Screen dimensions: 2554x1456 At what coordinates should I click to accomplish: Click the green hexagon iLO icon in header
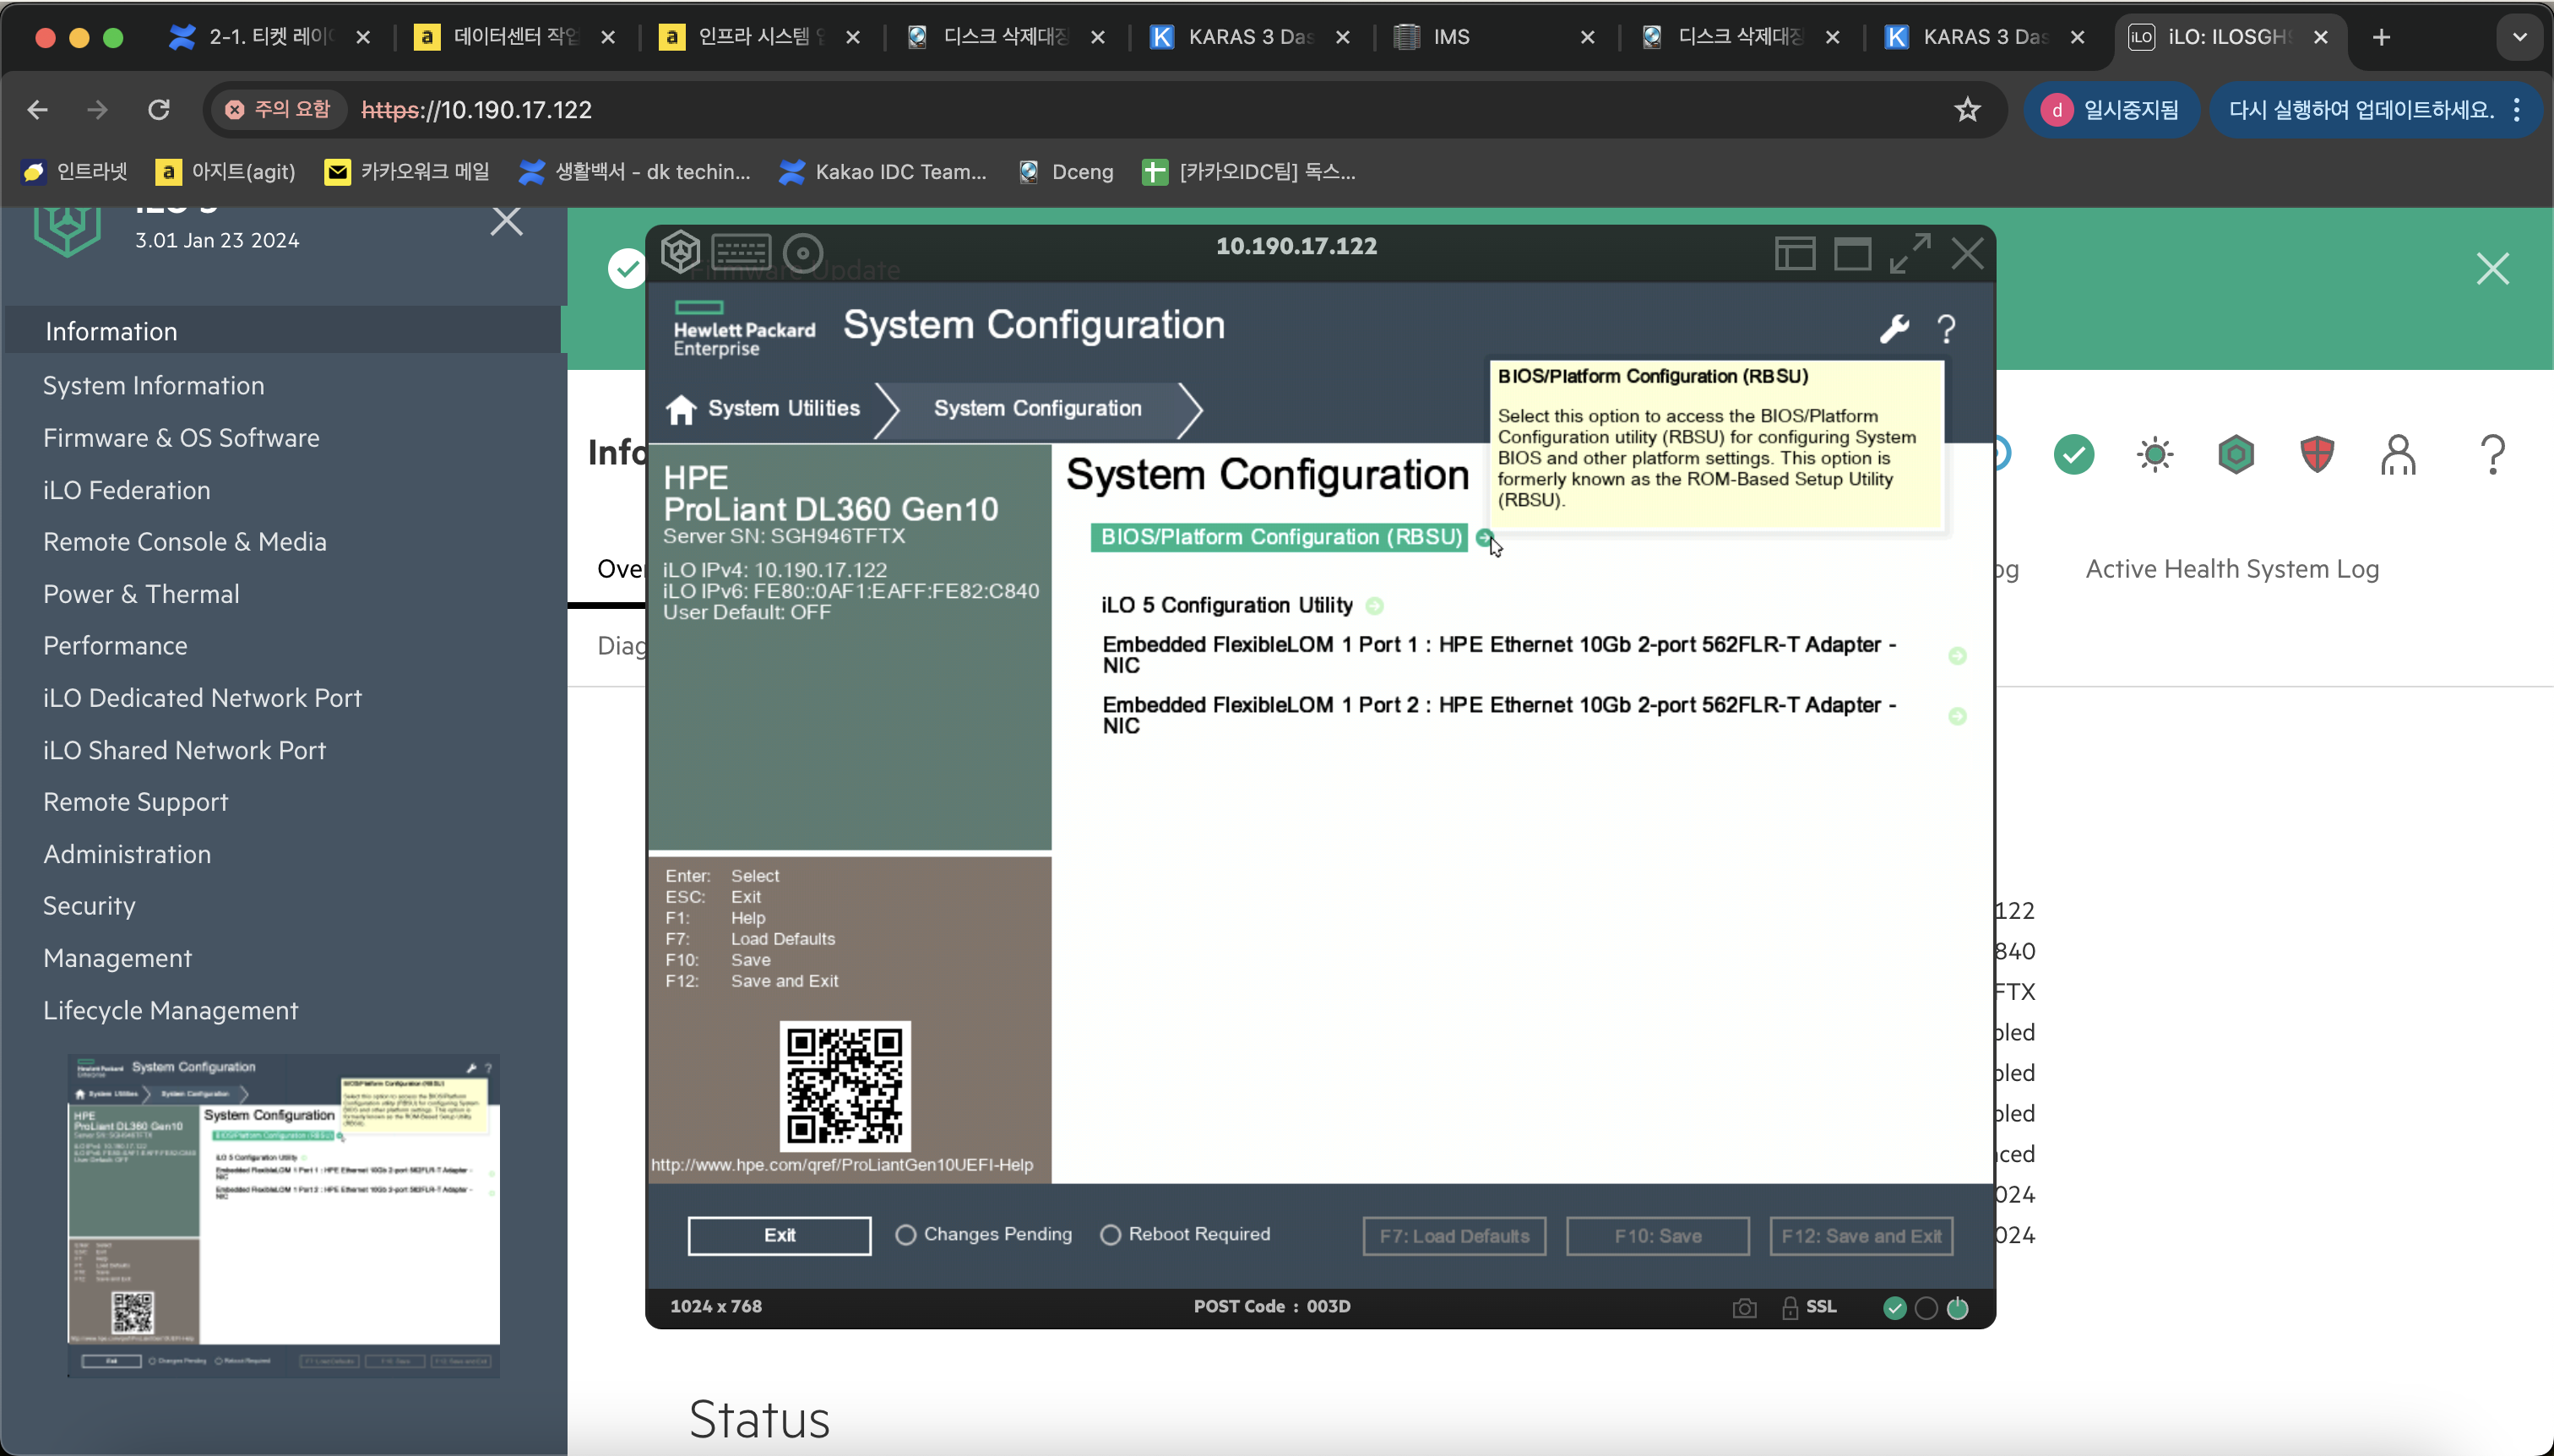2236,455
